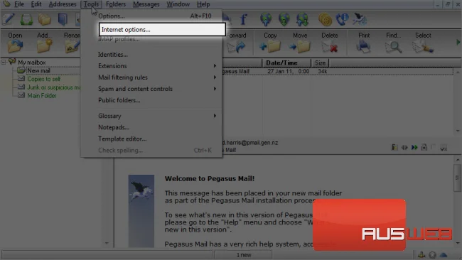Open the Window menu
Image resolution: width=462 pixels, height=260 pixels.
click(178, 4)
